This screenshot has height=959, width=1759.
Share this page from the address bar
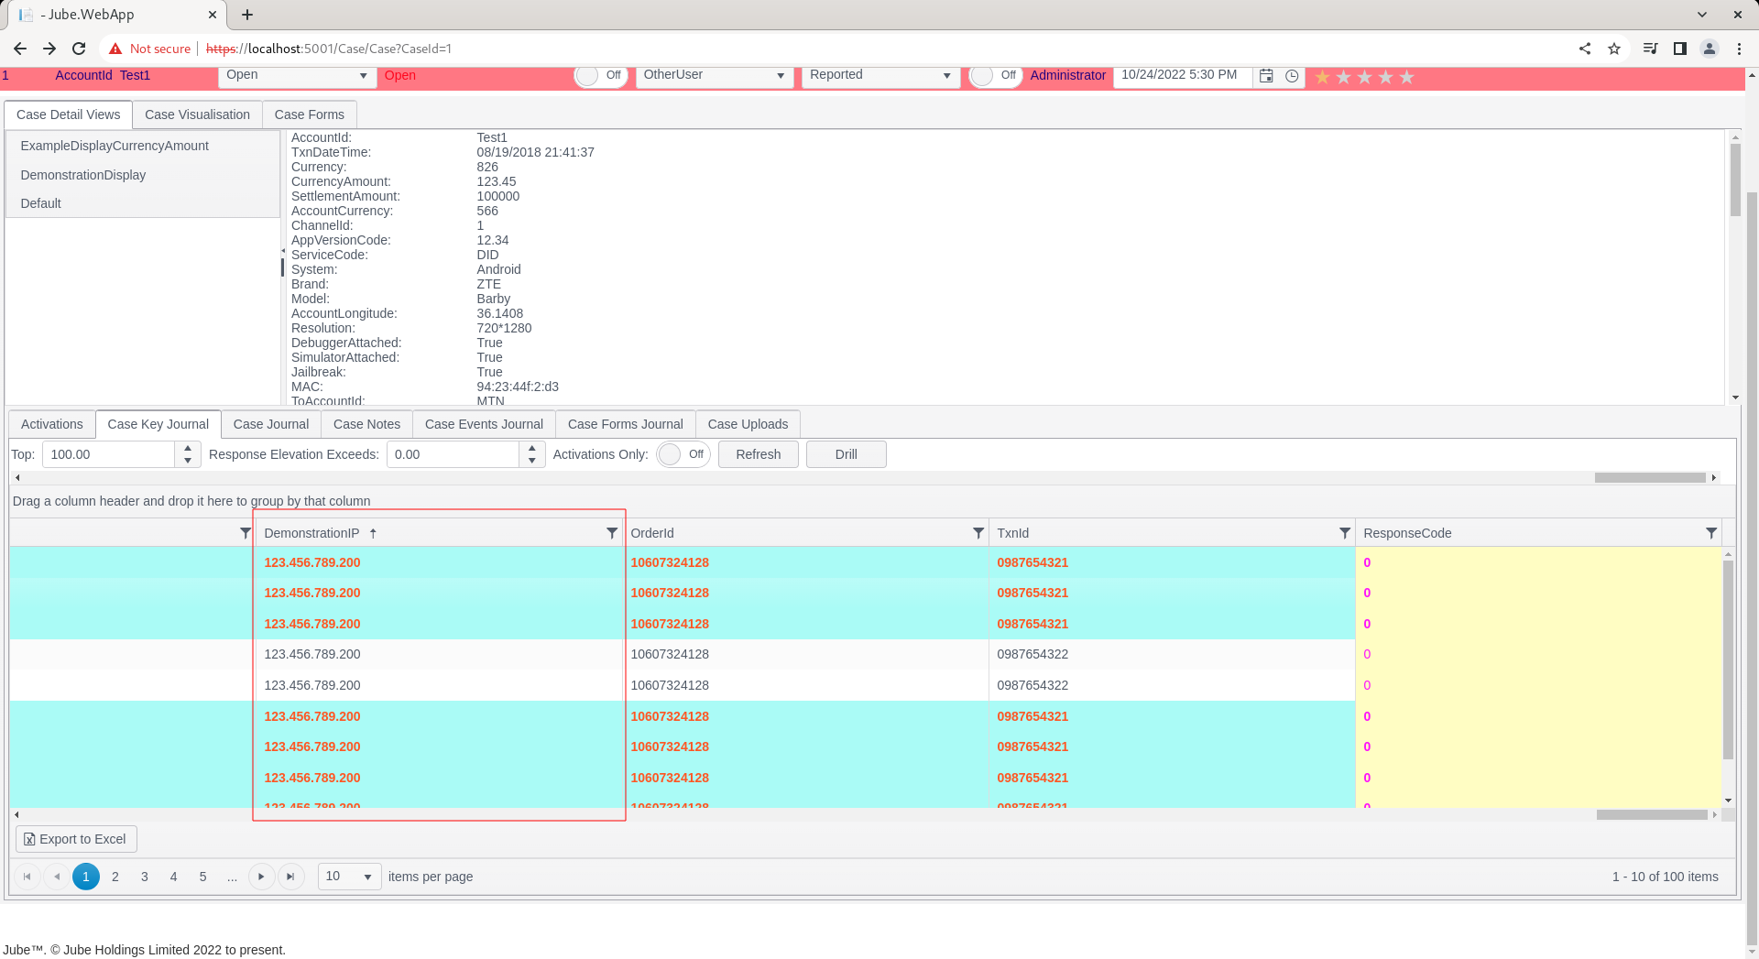tap(1585, 49)
